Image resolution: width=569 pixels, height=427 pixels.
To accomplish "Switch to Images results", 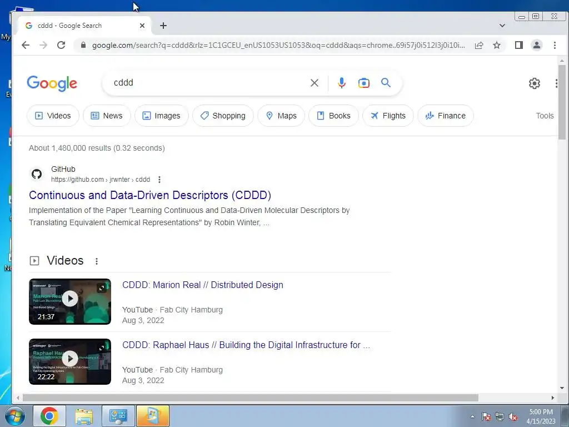I will click(162, 116).
